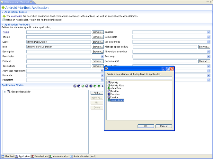This screenshot has width=213, height=159.
Task: Maximize the new element dialog window
Action: point(168,69)
